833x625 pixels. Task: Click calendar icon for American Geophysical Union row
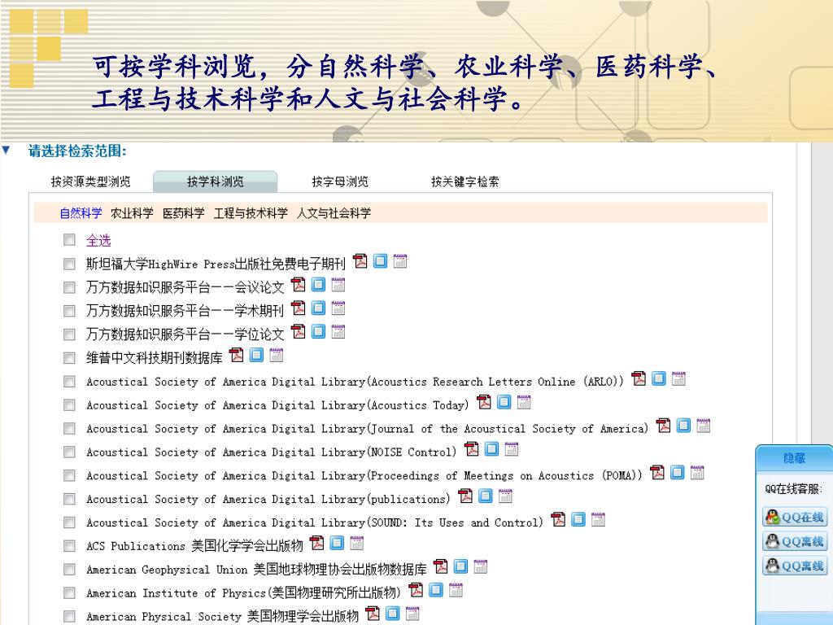click(x=480, y=566)
